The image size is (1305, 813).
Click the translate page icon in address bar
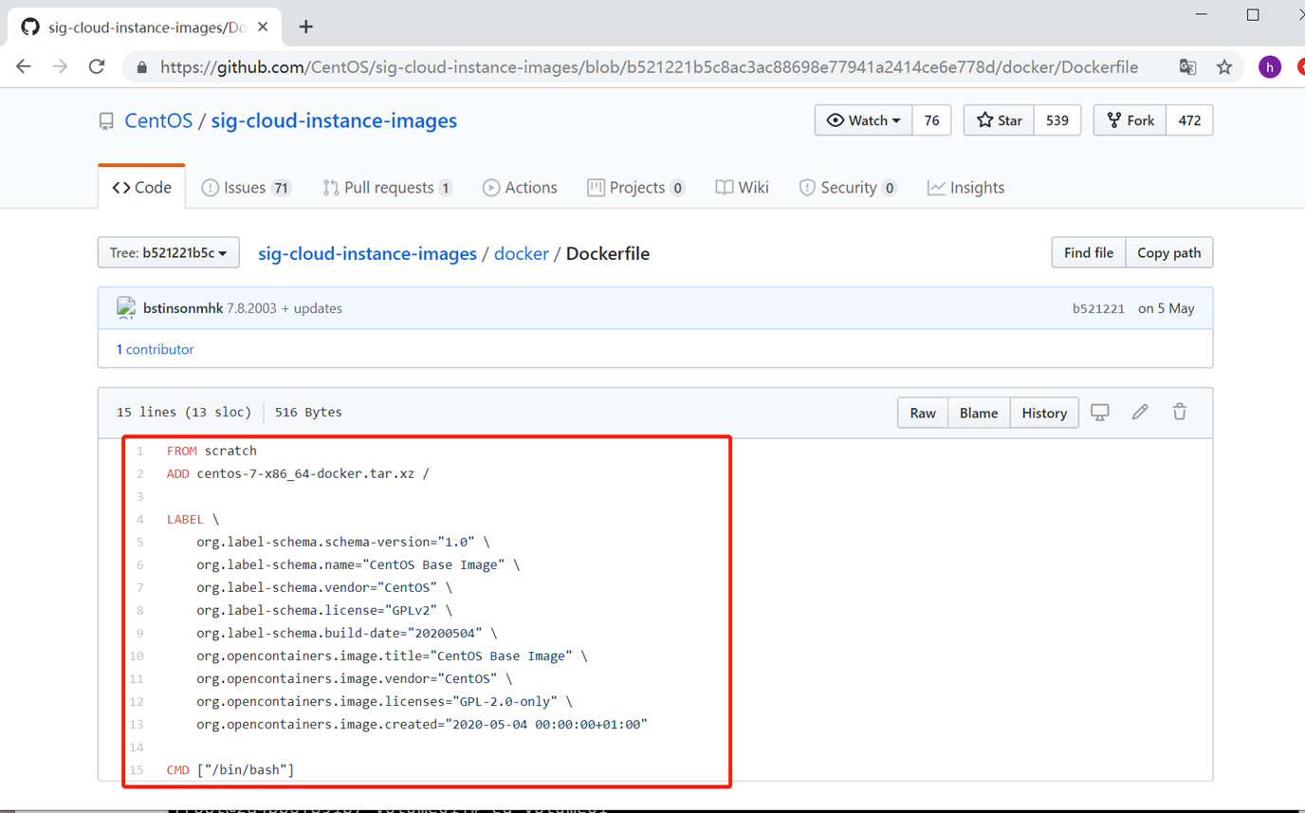(x=1187, y=67)
